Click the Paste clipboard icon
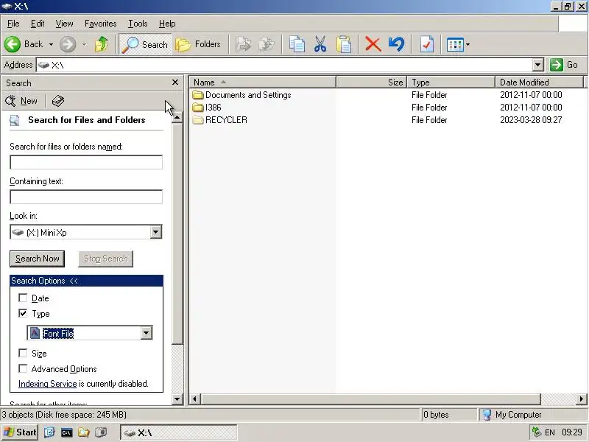 pyautogui.click(x=344, y=44)
